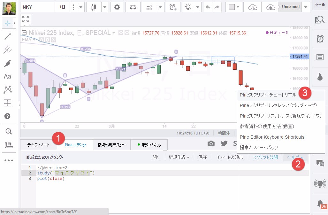Open Nikkei 225 series format settings gear
The height and width of the screenshot is (215, 328).
[x=127, y=33]
